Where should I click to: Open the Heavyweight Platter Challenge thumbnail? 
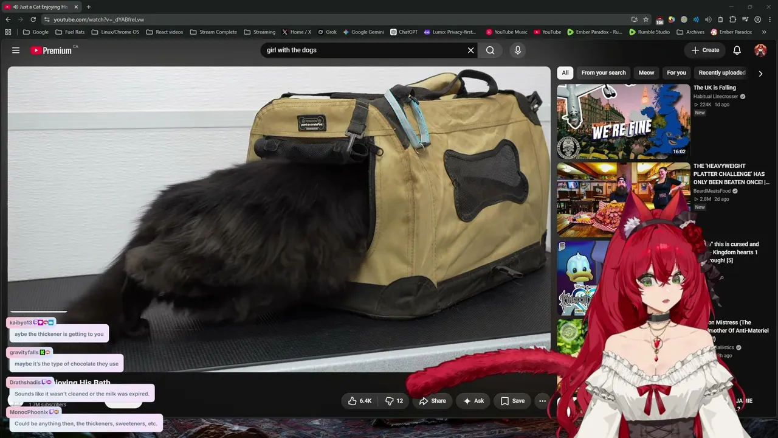click(624, 200)
